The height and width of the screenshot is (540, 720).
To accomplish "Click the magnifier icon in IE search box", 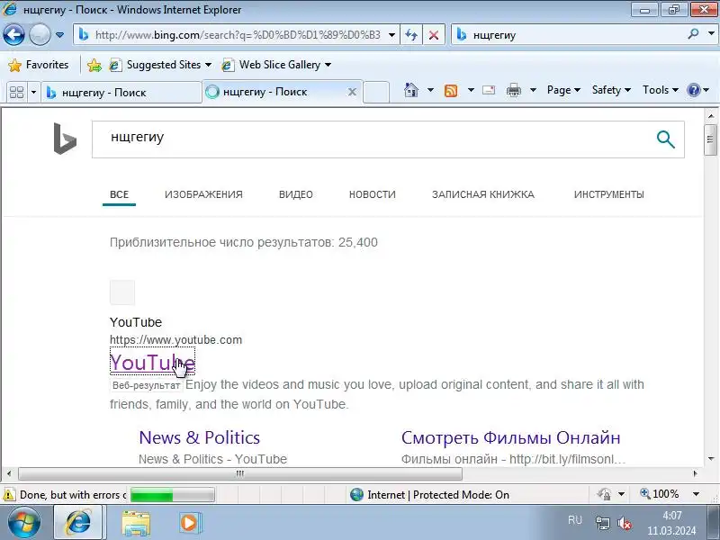I will coord(693,34).
